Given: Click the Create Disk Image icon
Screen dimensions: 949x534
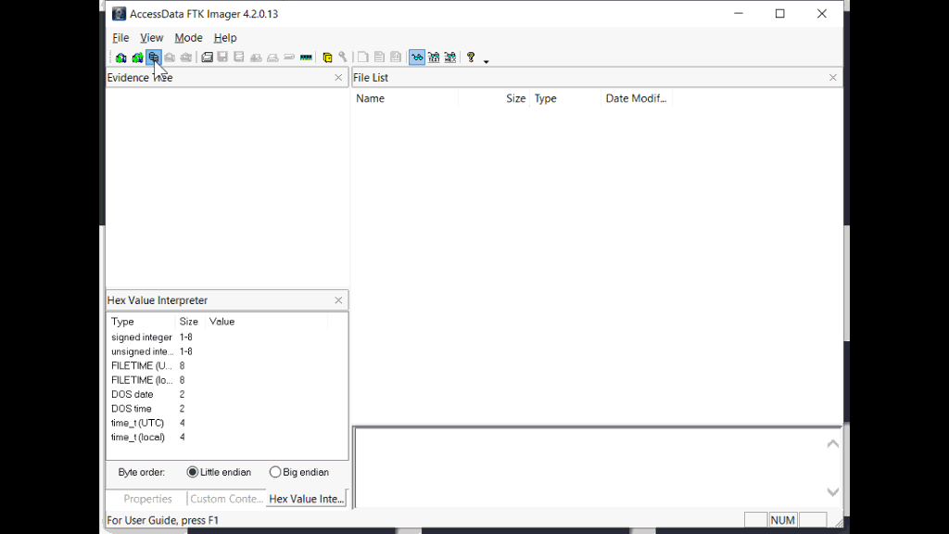Looking at the screenshot, I should tap(208, 57).
